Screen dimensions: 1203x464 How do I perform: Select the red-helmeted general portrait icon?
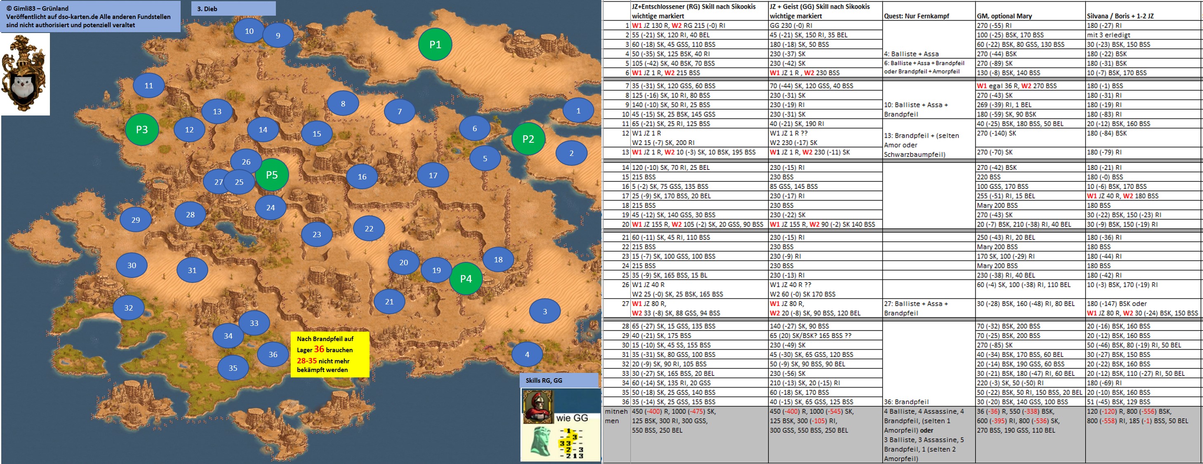pyautogui.click(x=537, y=406)
